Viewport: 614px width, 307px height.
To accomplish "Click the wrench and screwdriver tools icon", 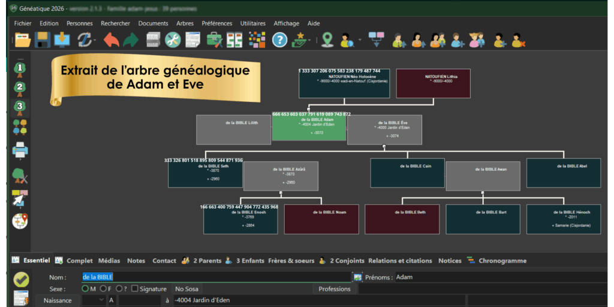I will (x=173, y=40).
